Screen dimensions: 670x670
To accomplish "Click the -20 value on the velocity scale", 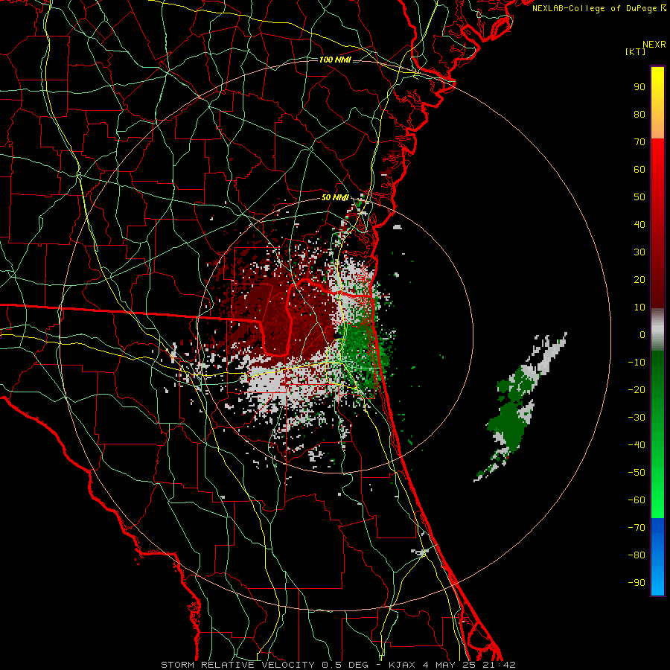I will (x=636, y=390).
